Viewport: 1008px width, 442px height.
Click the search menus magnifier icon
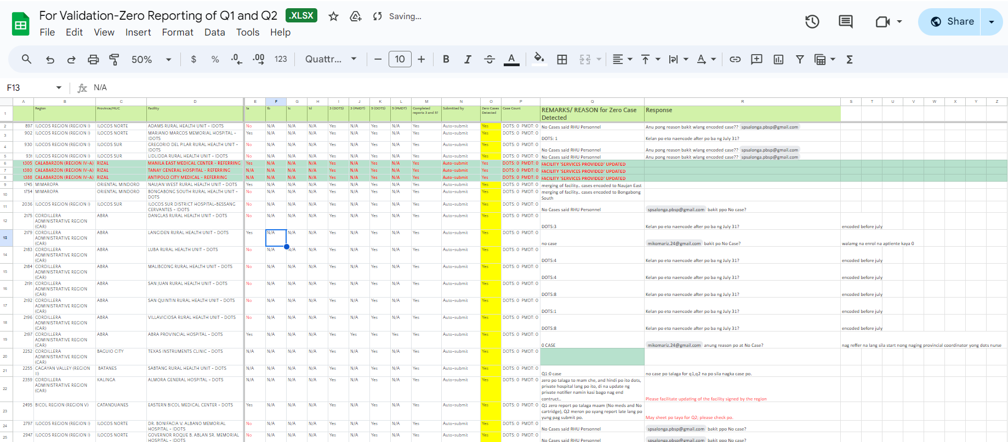coord(26,59)
